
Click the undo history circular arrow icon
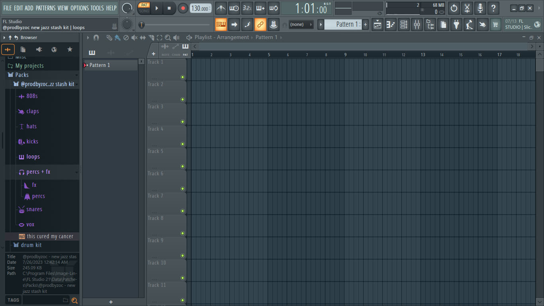(x=454, y=8)
